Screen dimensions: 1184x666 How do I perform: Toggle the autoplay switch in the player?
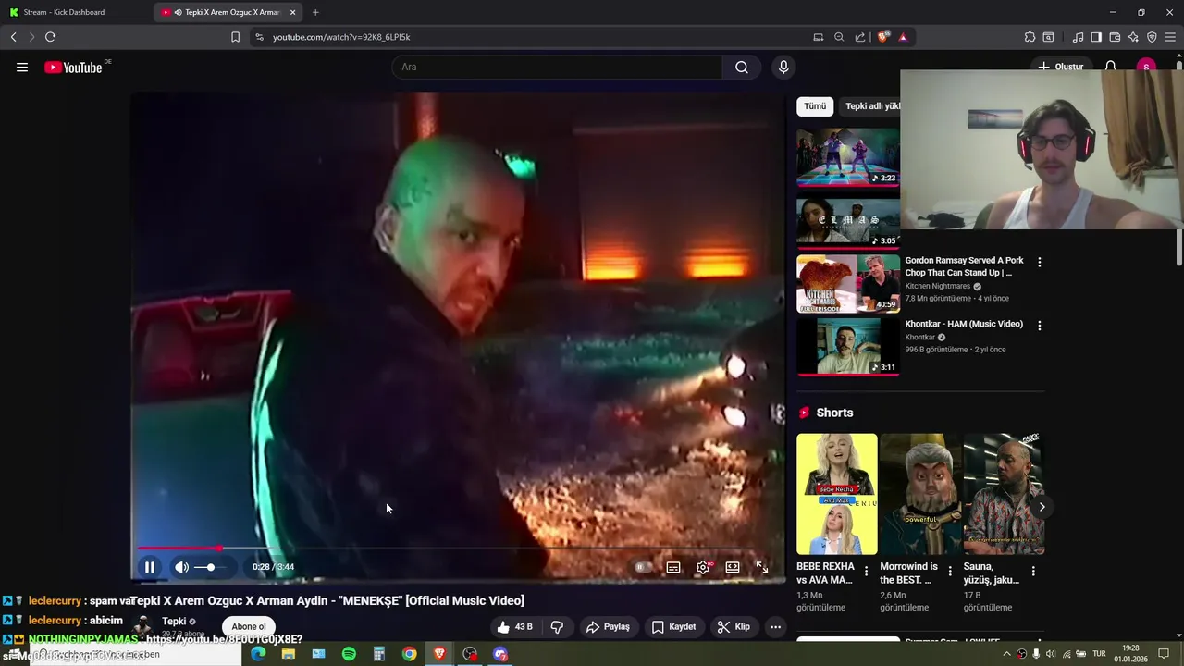coord(643,567)
